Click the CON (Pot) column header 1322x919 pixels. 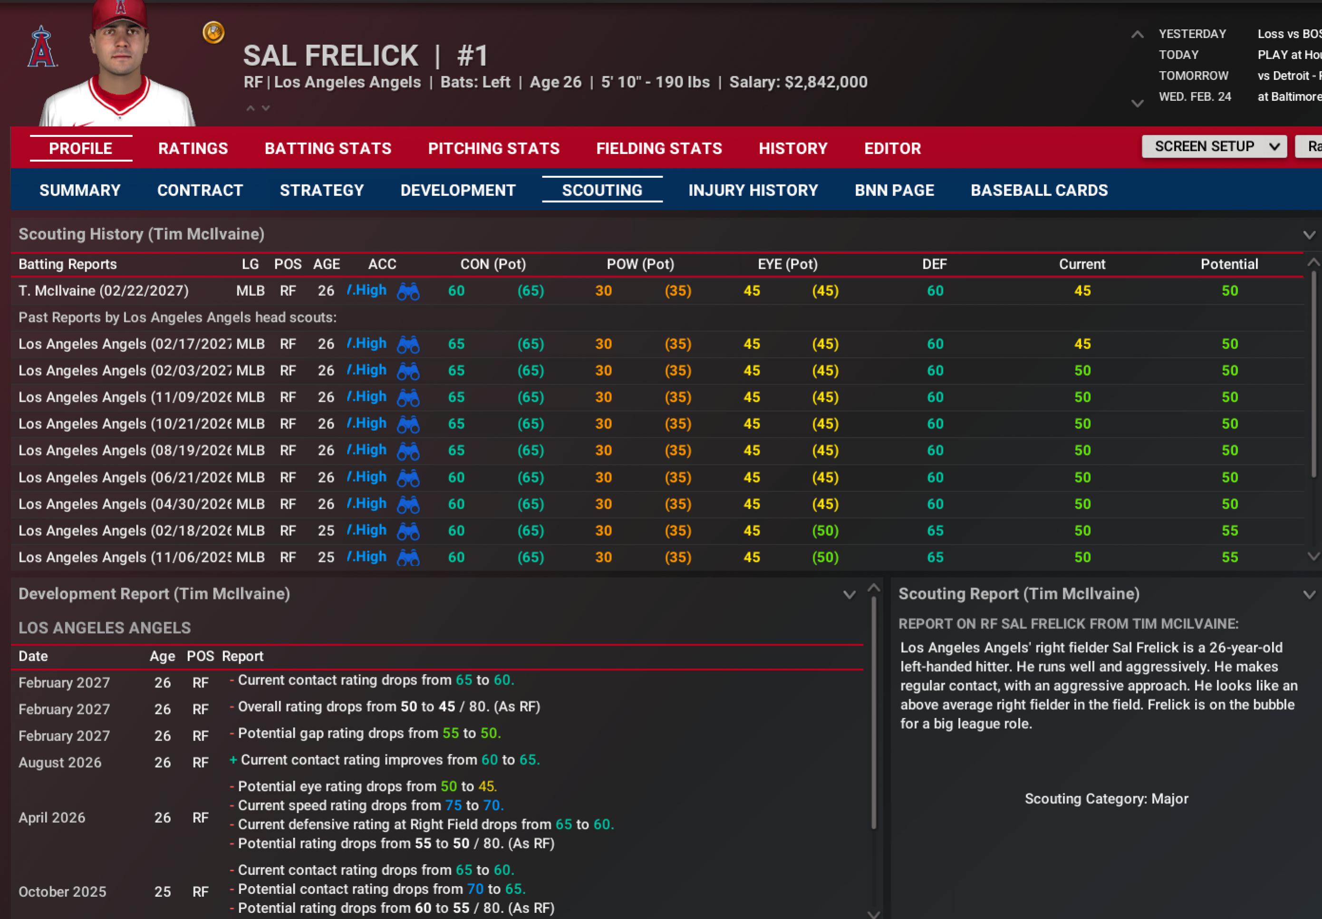click(493, 264)
